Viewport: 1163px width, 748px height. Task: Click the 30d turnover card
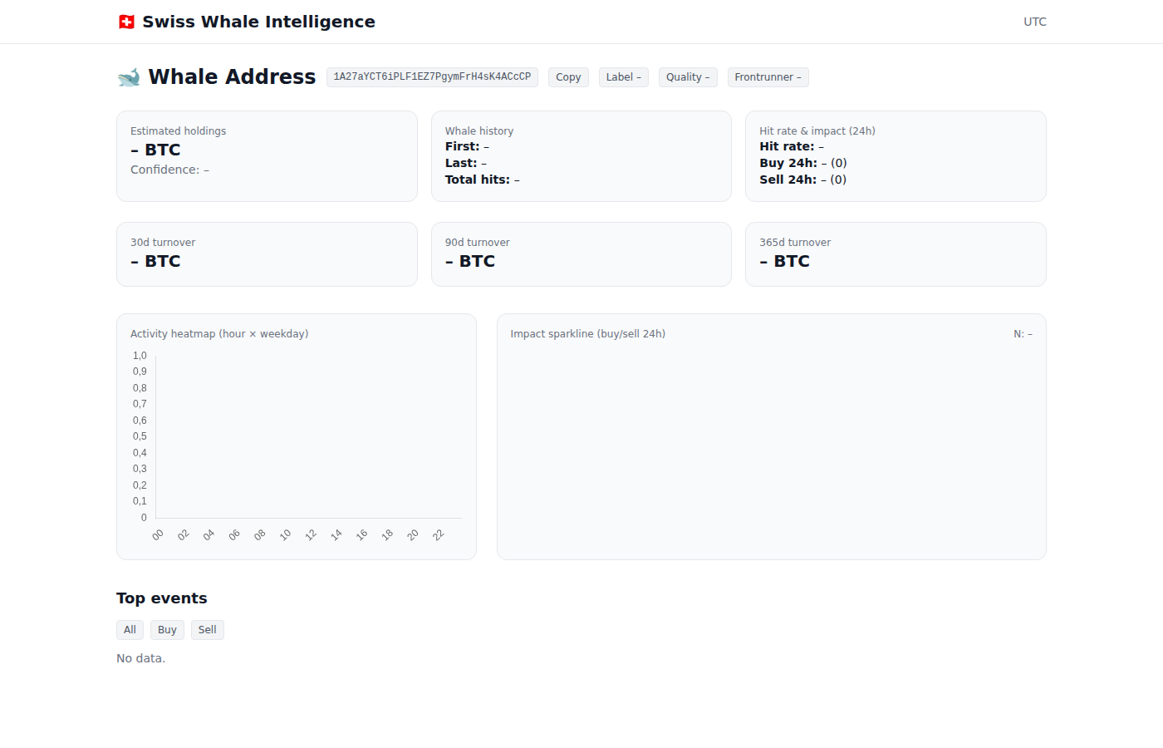[x=267, y=254]
